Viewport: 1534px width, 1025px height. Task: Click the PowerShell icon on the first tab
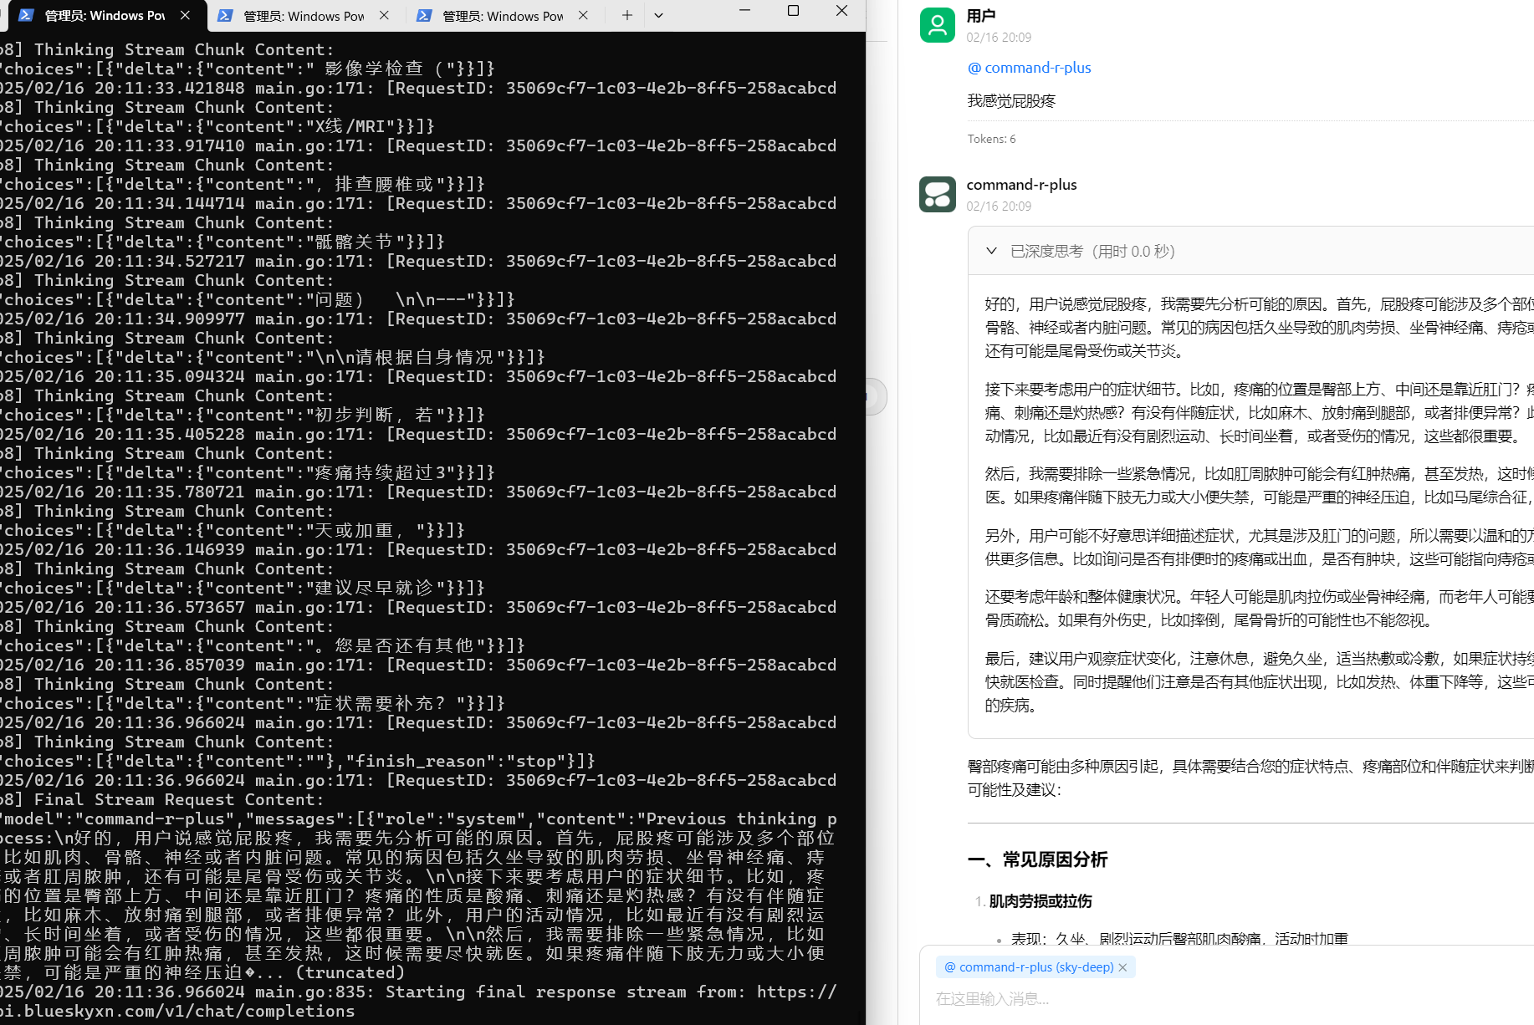click(26, 15)
